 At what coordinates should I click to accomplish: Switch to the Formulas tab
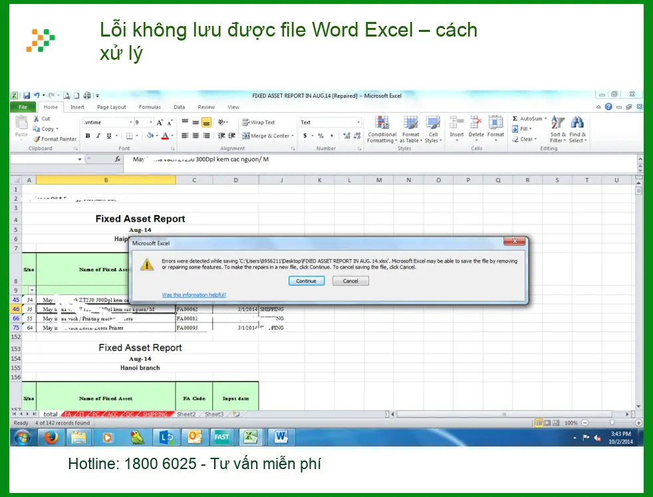tap(150, 107)
